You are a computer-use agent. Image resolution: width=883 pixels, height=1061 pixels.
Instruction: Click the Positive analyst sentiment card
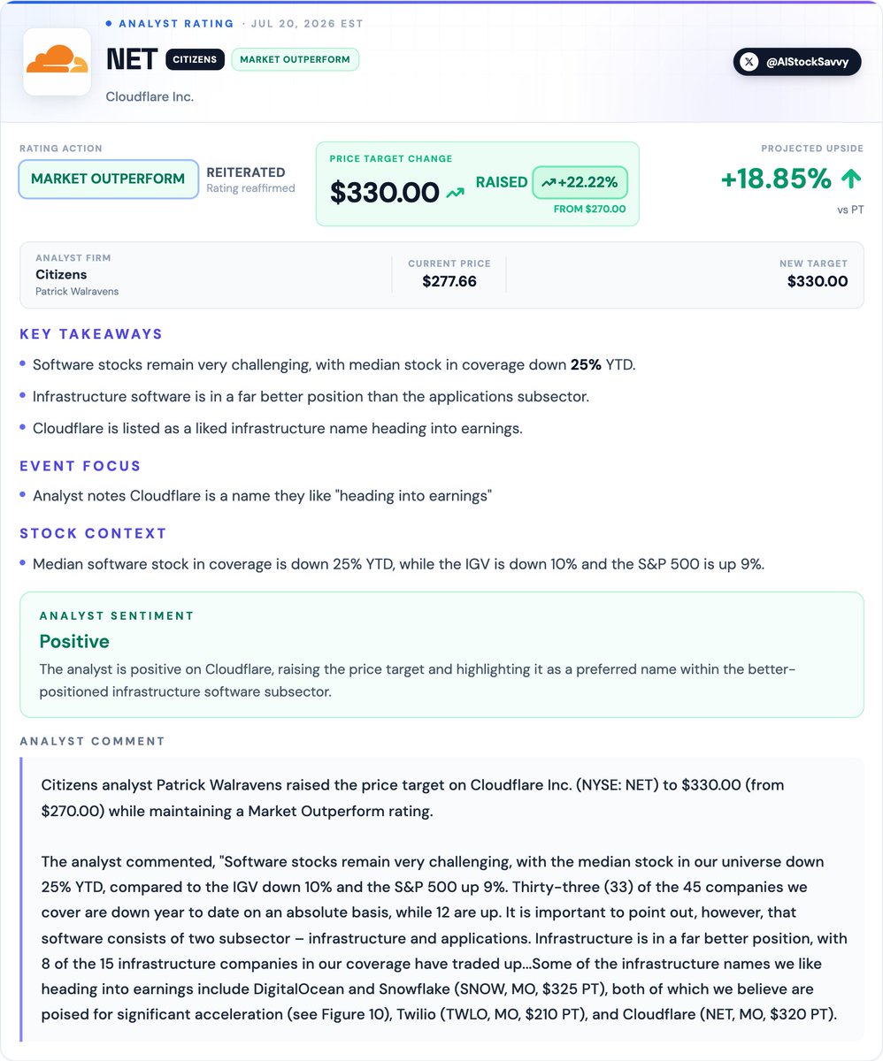[441, 654]
